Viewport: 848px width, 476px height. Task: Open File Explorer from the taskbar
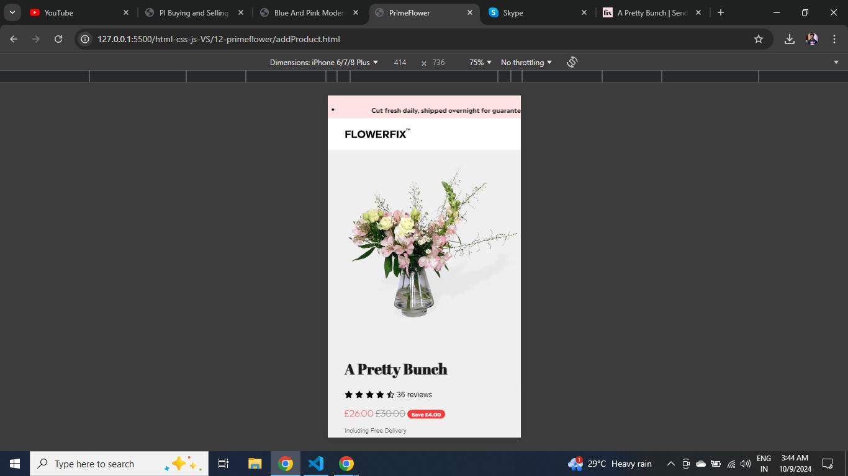255,464
